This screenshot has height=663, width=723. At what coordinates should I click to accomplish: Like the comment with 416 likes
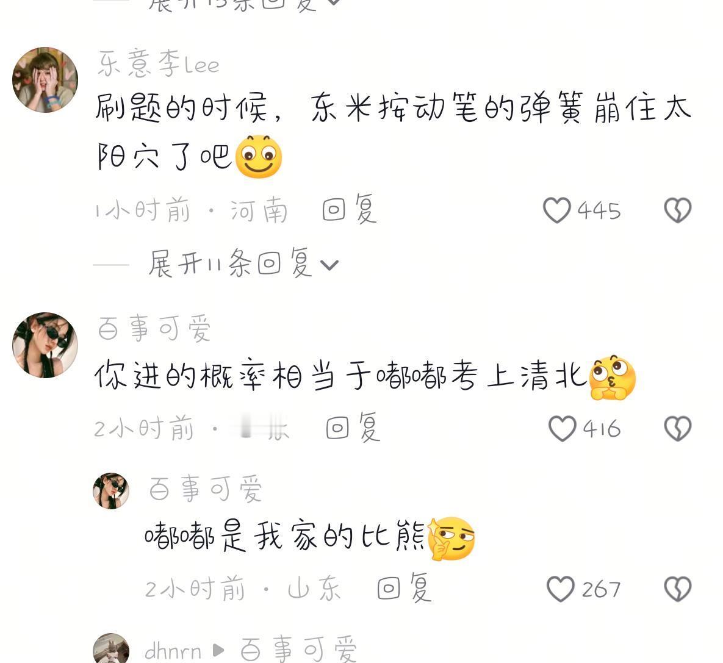coord(562,429)
